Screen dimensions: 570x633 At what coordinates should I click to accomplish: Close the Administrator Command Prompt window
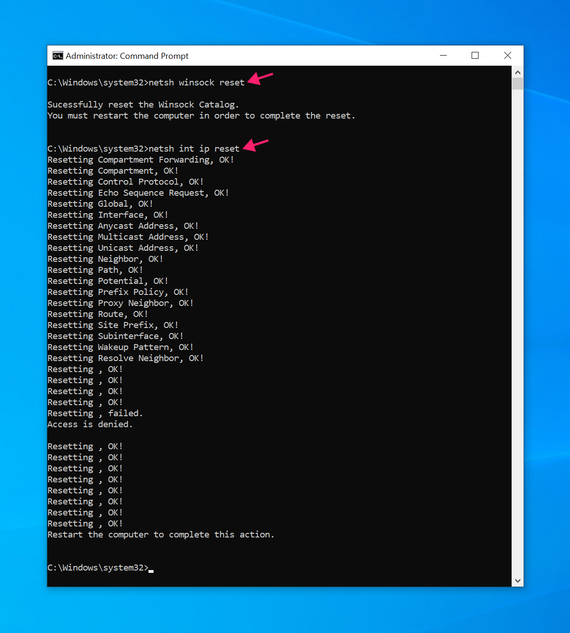507,56
